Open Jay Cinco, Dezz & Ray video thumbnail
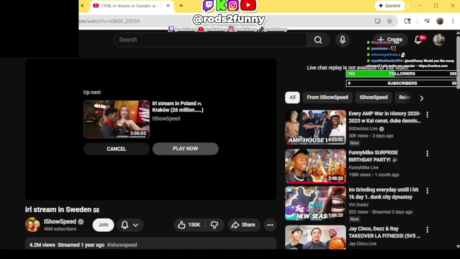Screen dimensions: 460x259 pos(316,237)
